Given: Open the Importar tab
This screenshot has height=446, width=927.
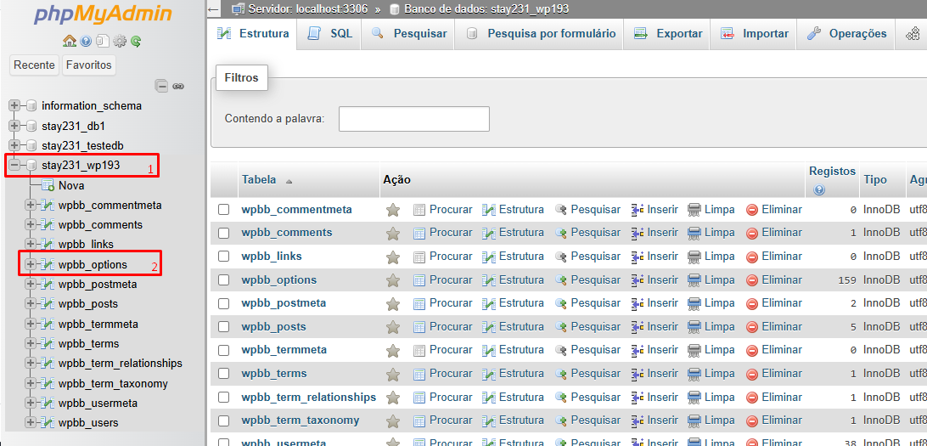Looking at the screenshot, I should tap(755, 34).
